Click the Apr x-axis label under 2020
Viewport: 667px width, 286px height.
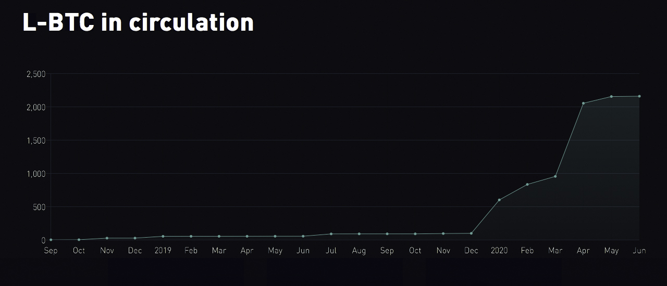click(x=583, y=251)
